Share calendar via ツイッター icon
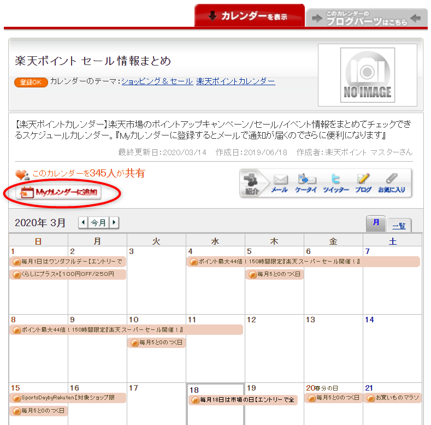431x425 pixels. click(x=335, y=183)
